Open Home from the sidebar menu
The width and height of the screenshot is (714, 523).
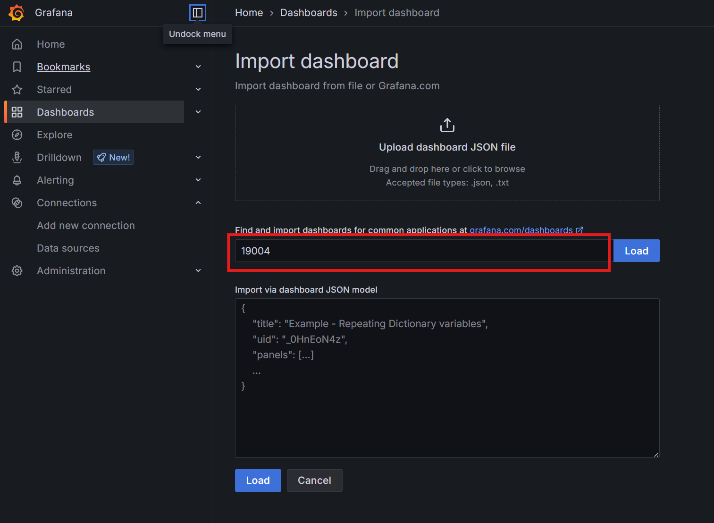coord(51,44)
